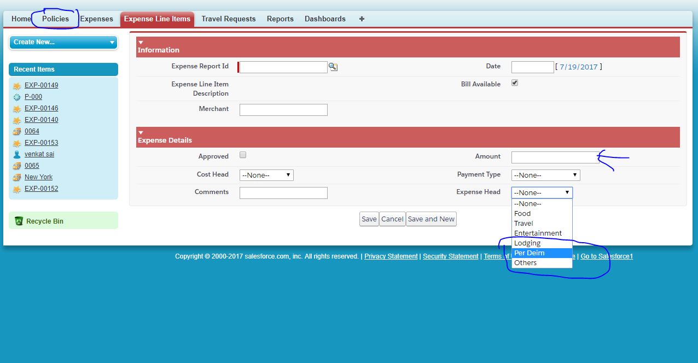This screenshot has height=363, width=698.
Task: Open the Travel Requests tab
Action: coord(228,19)
